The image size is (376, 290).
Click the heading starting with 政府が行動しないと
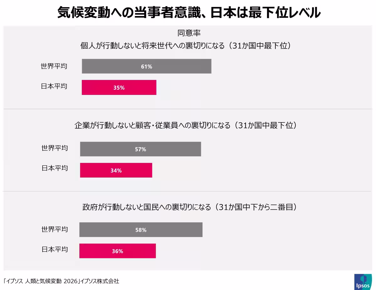click(x=189, y=207)
